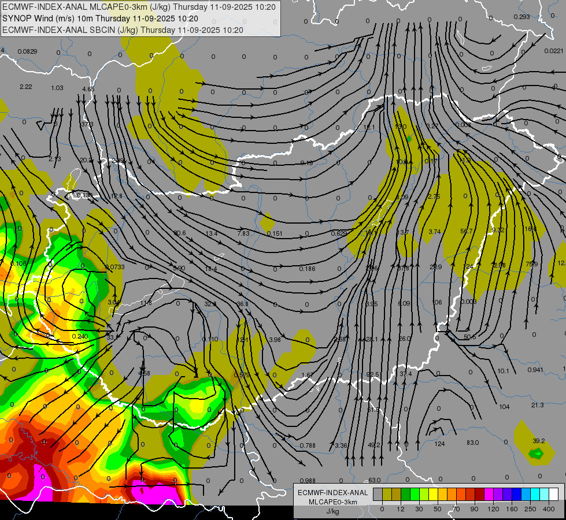Click the map value 10.1
The width and height of the screenshot is (566, 520).
coord(503,371)
